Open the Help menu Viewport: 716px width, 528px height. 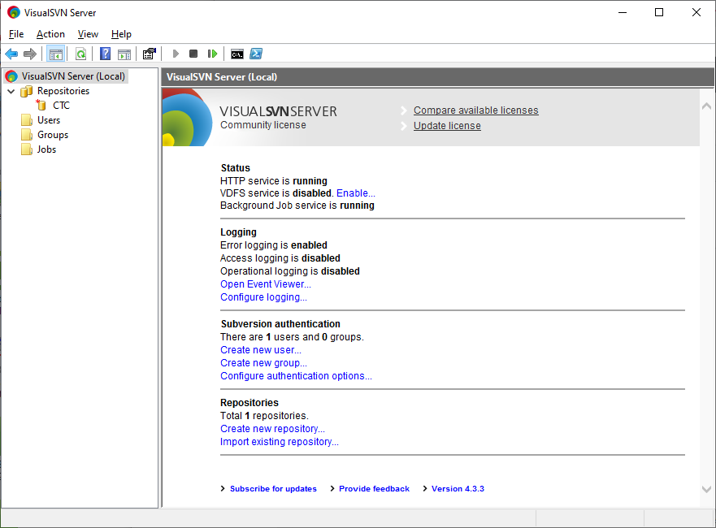tap(121, 34)
